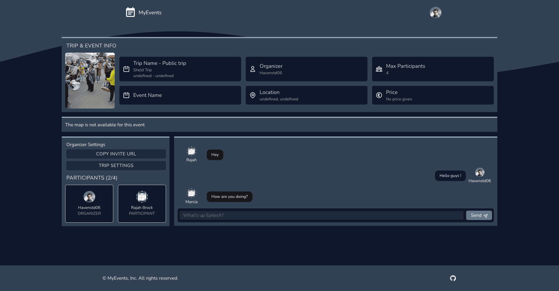Open Trip Settings

click(x=116, y=166)
